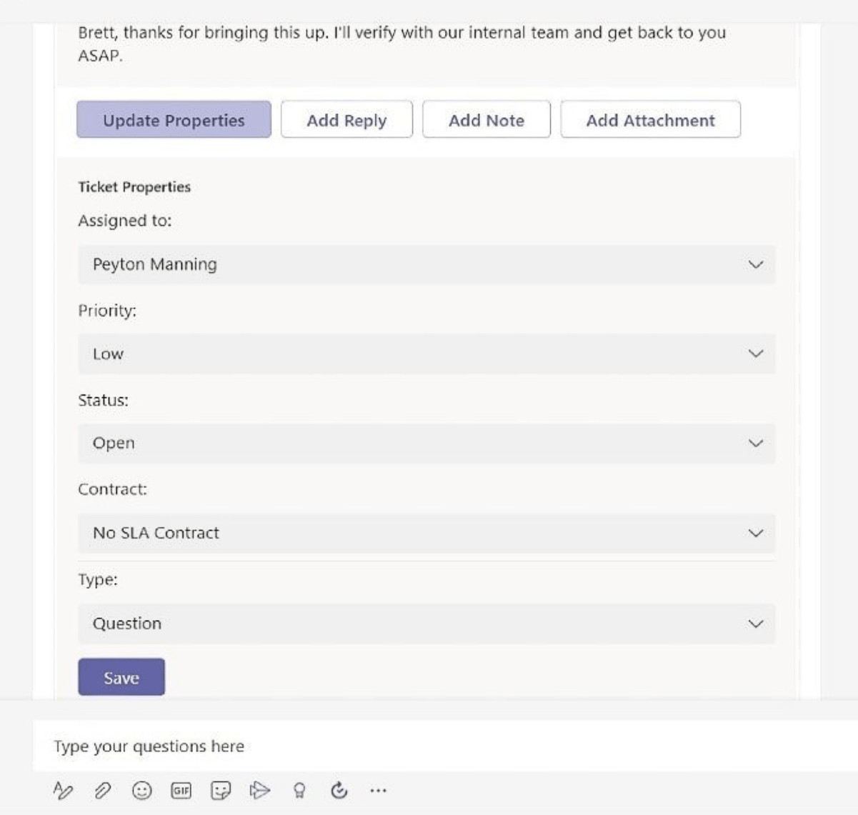Expand the Status dropdown showing Open
The width and height of the screenshot is (858, 815).
coord(426,443)
